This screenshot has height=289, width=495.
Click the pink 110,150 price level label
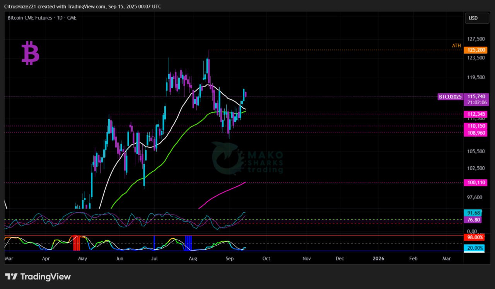pyautogui.click(x=475, y=126)
